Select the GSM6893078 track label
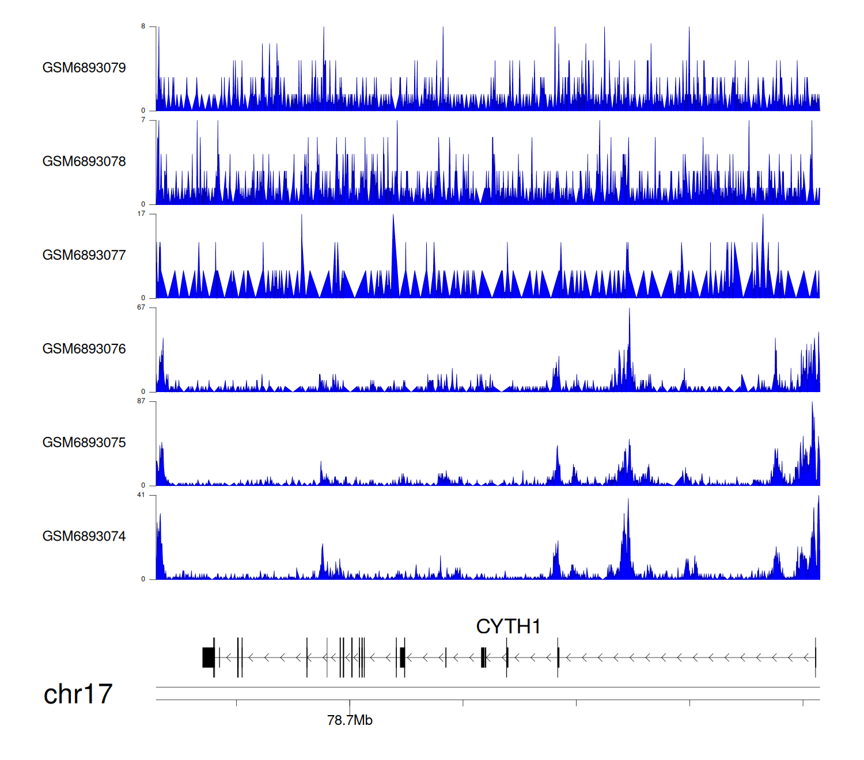The image size is (864, 760). pos(84,162)
